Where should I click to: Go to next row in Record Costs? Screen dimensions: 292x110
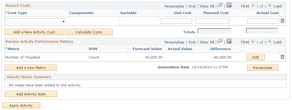pyautogui.click(x=270, y=5)
